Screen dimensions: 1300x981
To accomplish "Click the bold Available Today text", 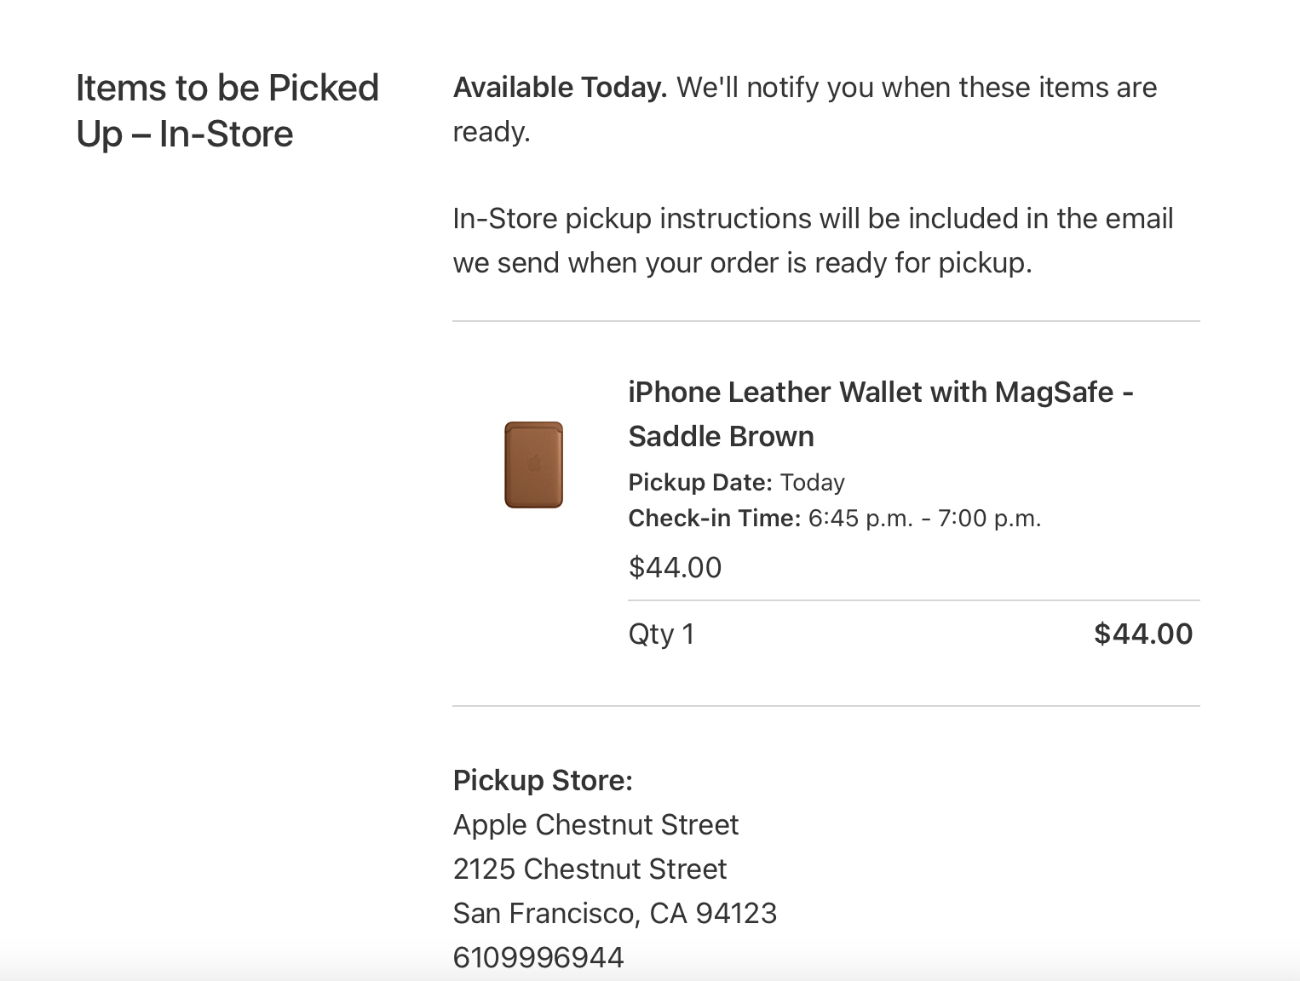I will point(560,88).
